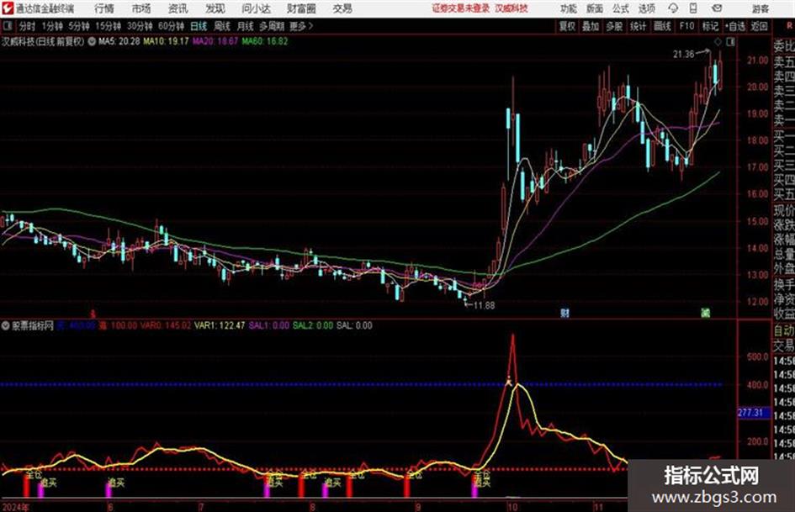This screenshot has height=512, width=795.
Task: Click the 11.88 low price marker
Action: tap(484, 305)
